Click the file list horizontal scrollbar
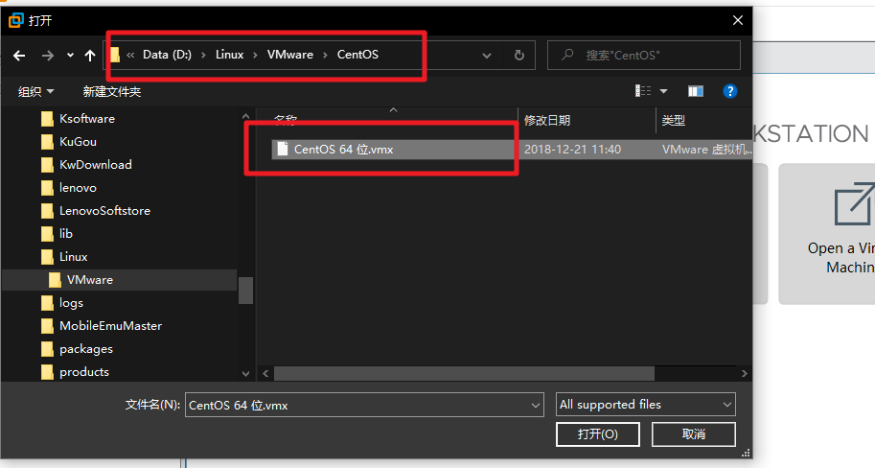 pyautogui.click(x=464, y=374)
